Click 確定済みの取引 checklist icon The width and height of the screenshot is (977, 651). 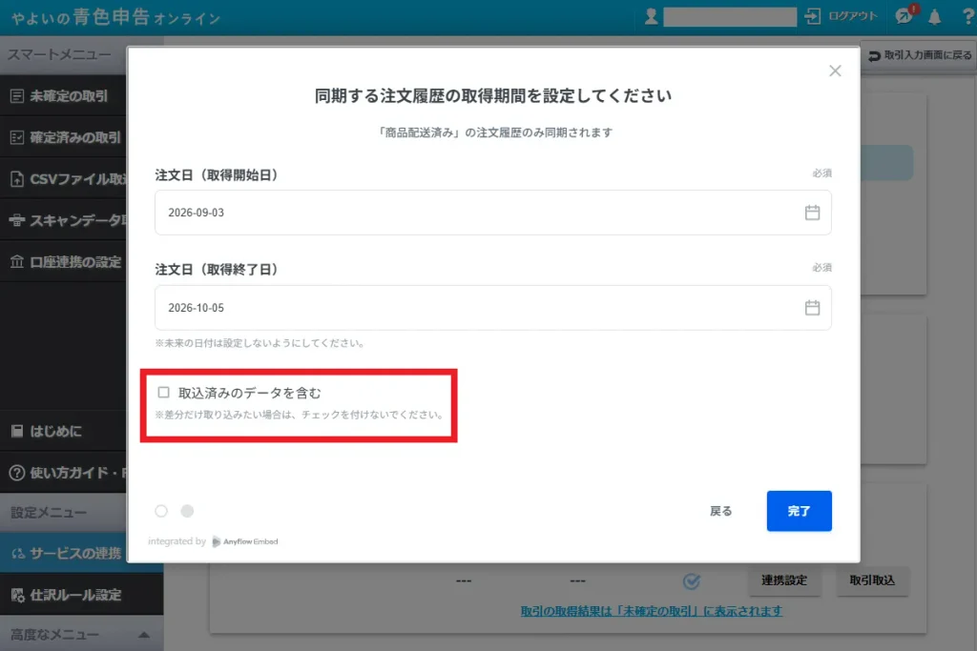(x=17, y=137)
